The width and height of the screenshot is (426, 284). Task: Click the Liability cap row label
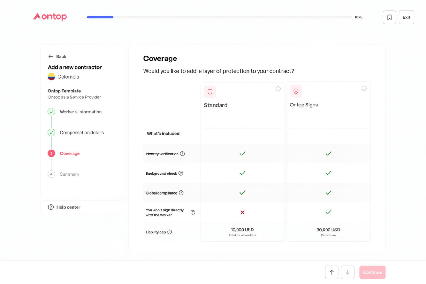156,232
